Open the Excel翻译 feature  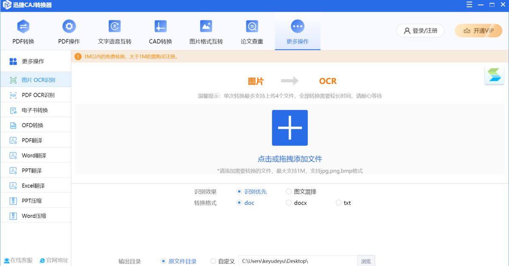(x=35, y=185)
